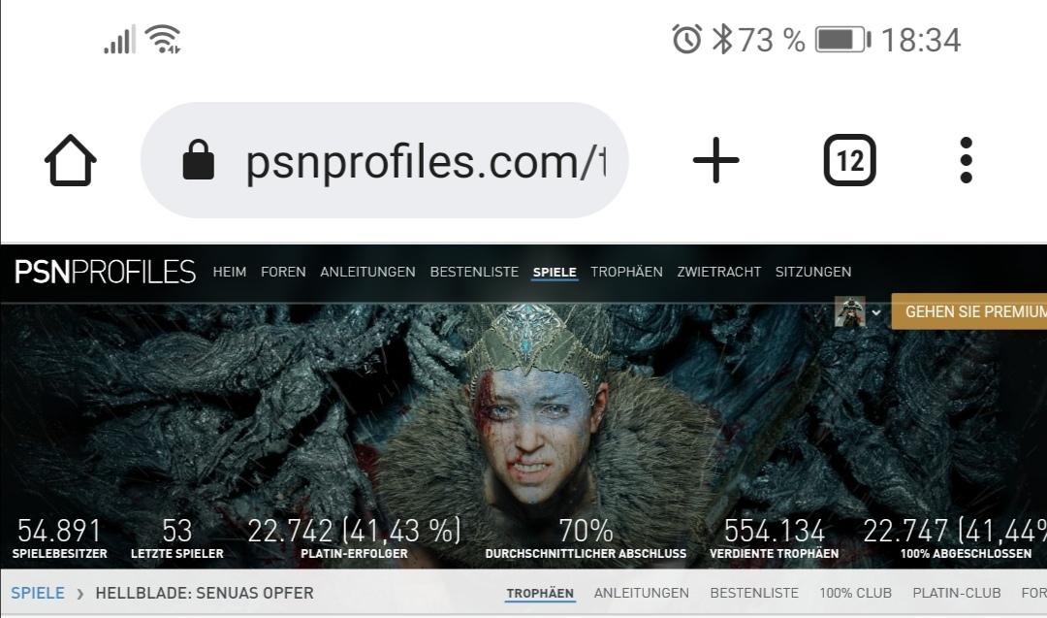Open a new tab with plus icon
Image resolution: width=1047 pixels, height=618 pixels.
pyautogui.click(x=715, y=160)
